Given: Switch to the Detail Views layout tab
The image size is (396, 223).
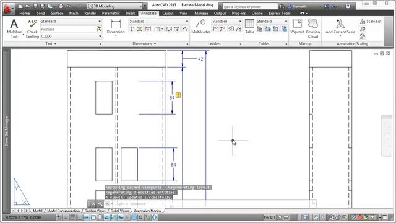Looking at the screenshot, I should (x=119, y=211).
